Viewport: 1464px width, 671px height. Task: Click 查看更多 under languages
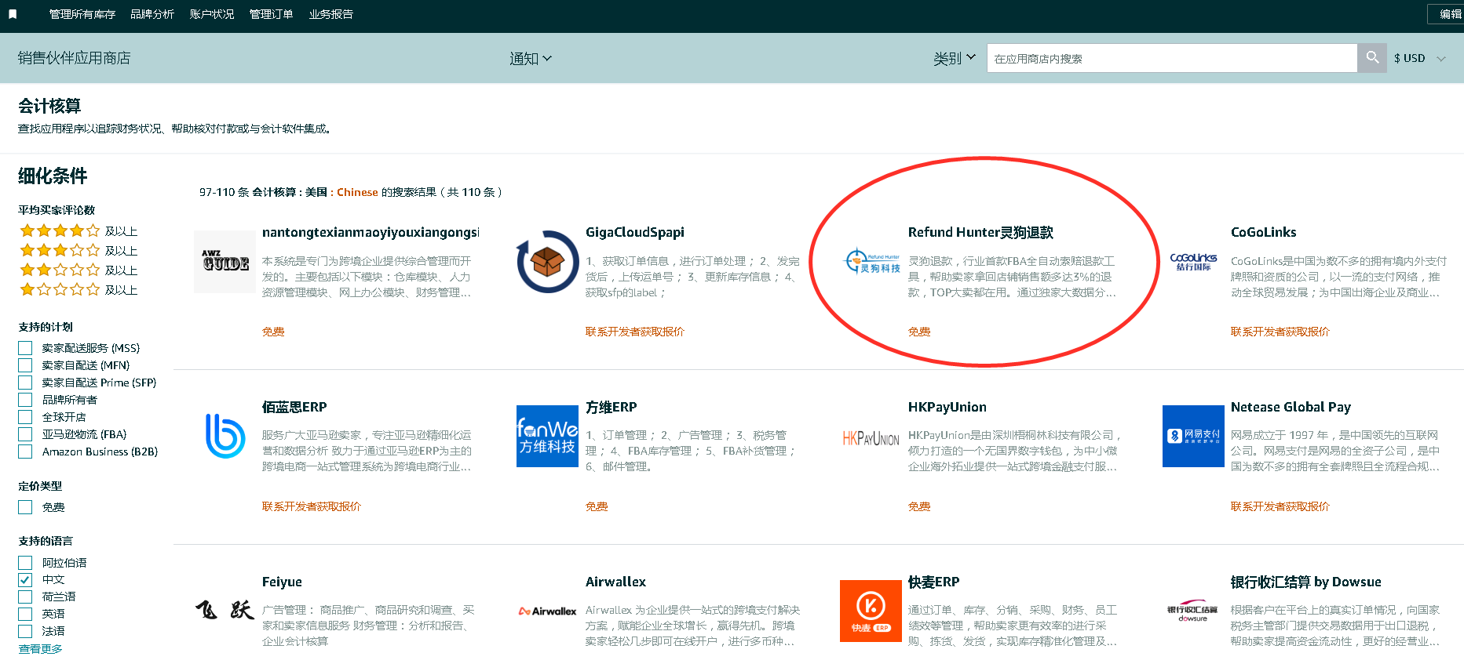(x=41, y=649)
